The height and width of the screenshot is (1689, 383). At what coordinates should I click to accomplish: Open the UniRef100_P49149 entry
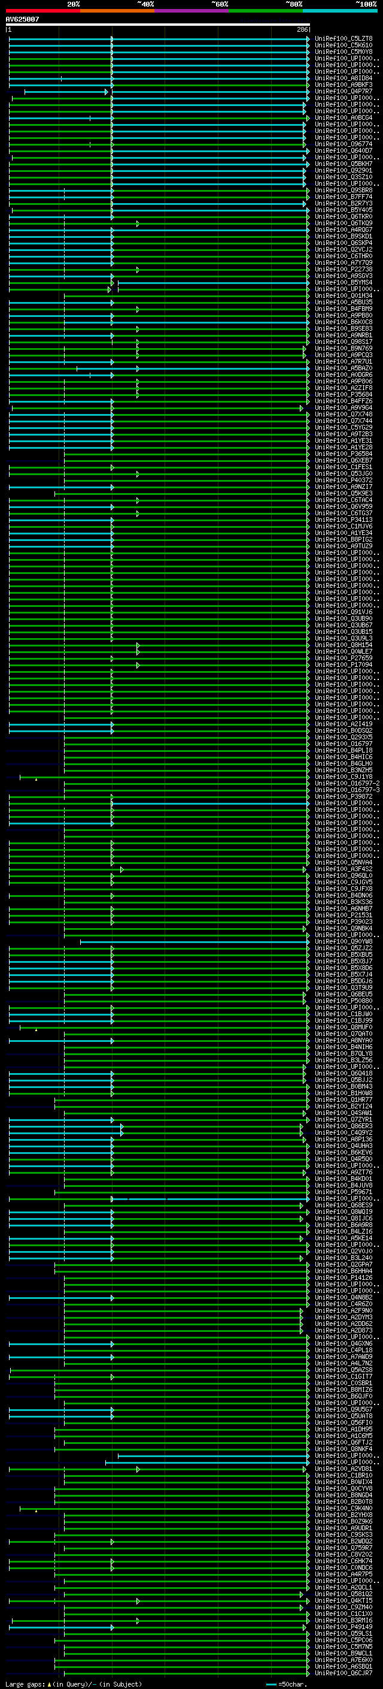tap(344, 1627)
